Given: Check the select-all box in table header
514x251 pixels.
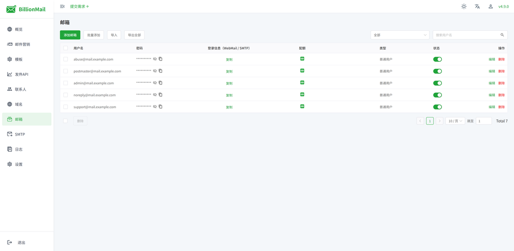Looking at the screenshot, I should [66, 48].
